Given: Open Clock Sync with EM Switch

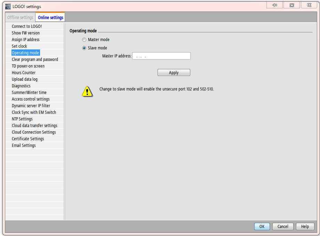Looking at the screenshot, I should tap(34, 112).
